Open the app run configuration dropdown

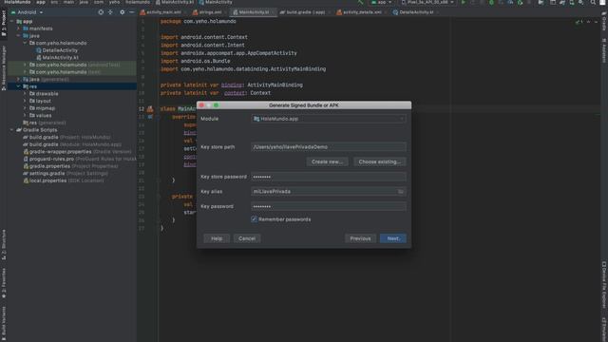[382, 2]
